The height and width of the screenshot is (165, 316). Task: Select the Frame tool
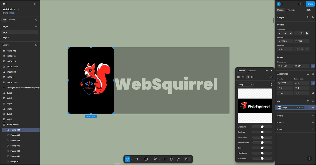(x=137, y=159)
